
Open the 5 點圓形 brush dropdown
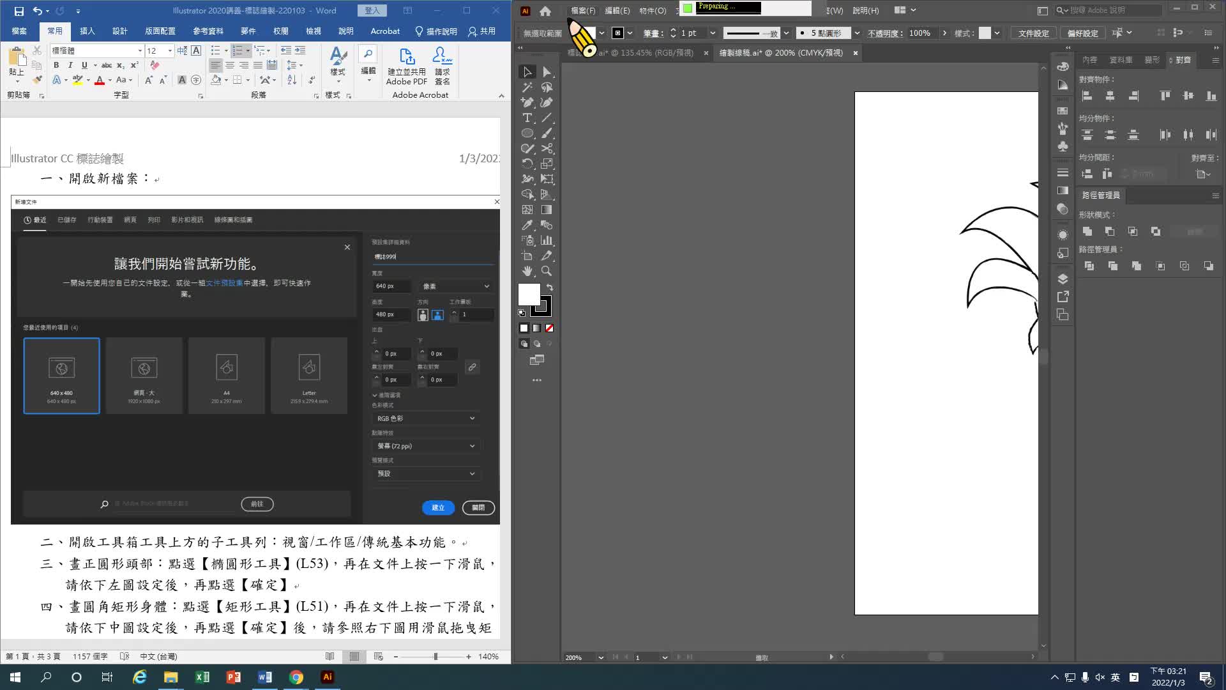(857, 33)
